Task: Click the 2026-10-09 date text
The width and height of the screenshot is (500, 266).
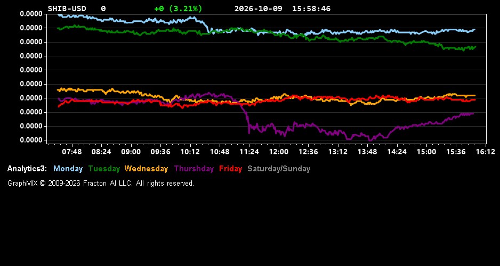Action: [x=259, y=9]
